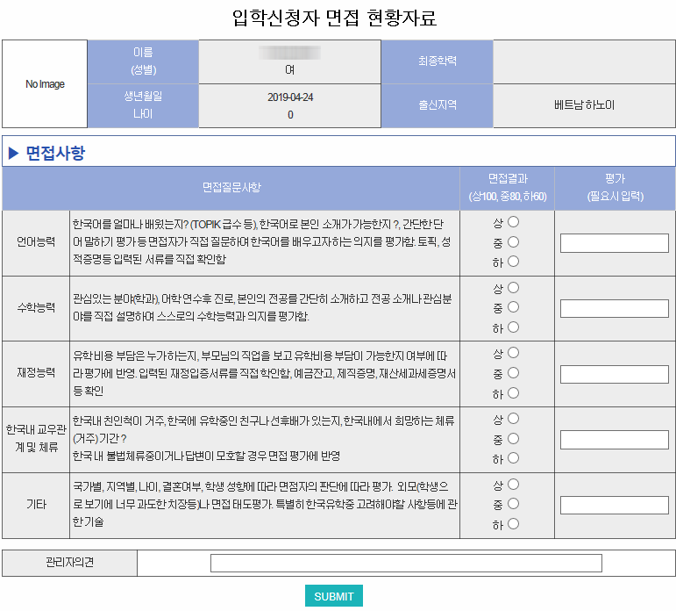This screenshot has width=676, height=611.
Task: Select 중 for 언어능력 row
Action: [514, 241]
